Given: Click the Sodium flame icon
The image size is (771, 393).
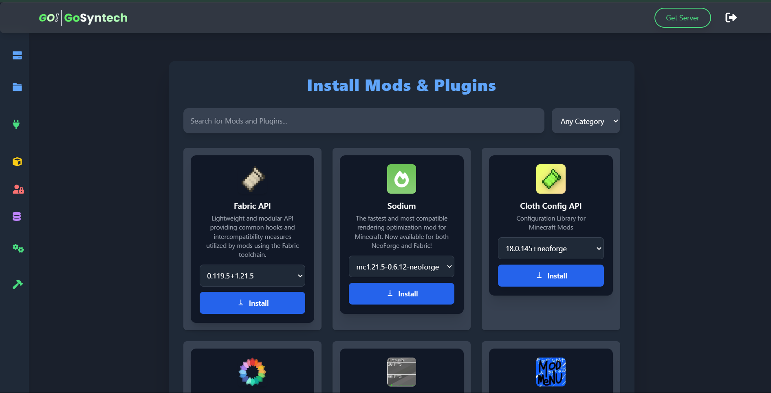Looking at the screenshot, I should click(401, 179).
